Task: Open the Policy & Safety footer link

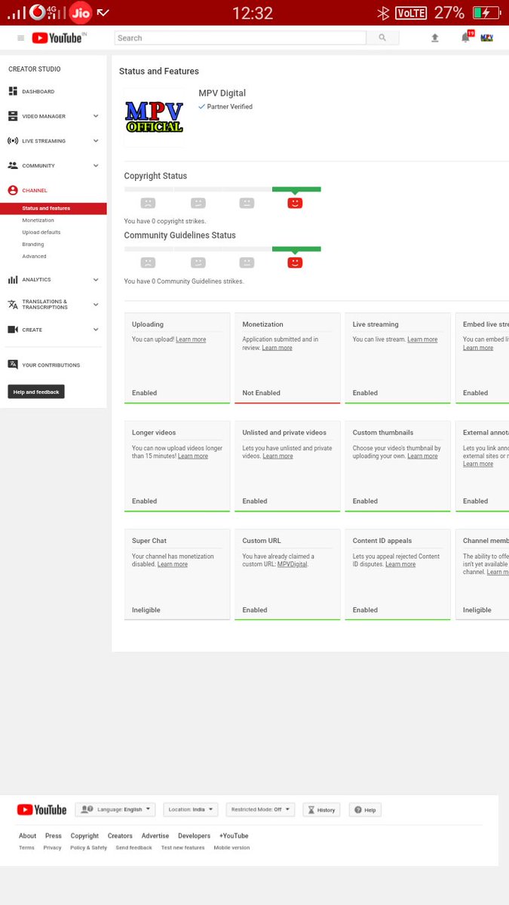Action: tap(89, 848)
